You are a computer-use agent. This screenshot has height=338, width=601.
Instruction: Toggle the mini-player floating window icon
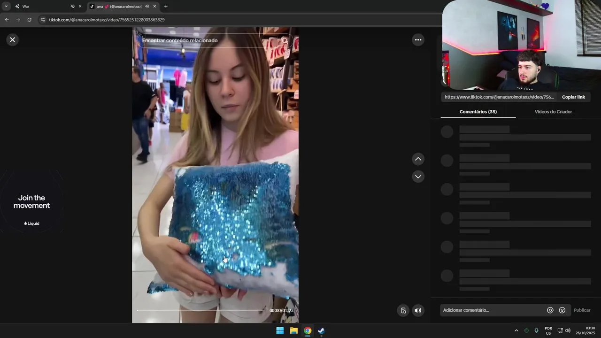pos(403,310)
